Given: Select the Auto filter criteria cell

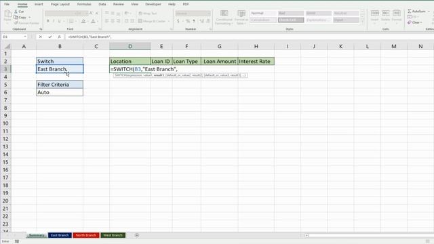Looking at the screenshot, I should (60, 92).
